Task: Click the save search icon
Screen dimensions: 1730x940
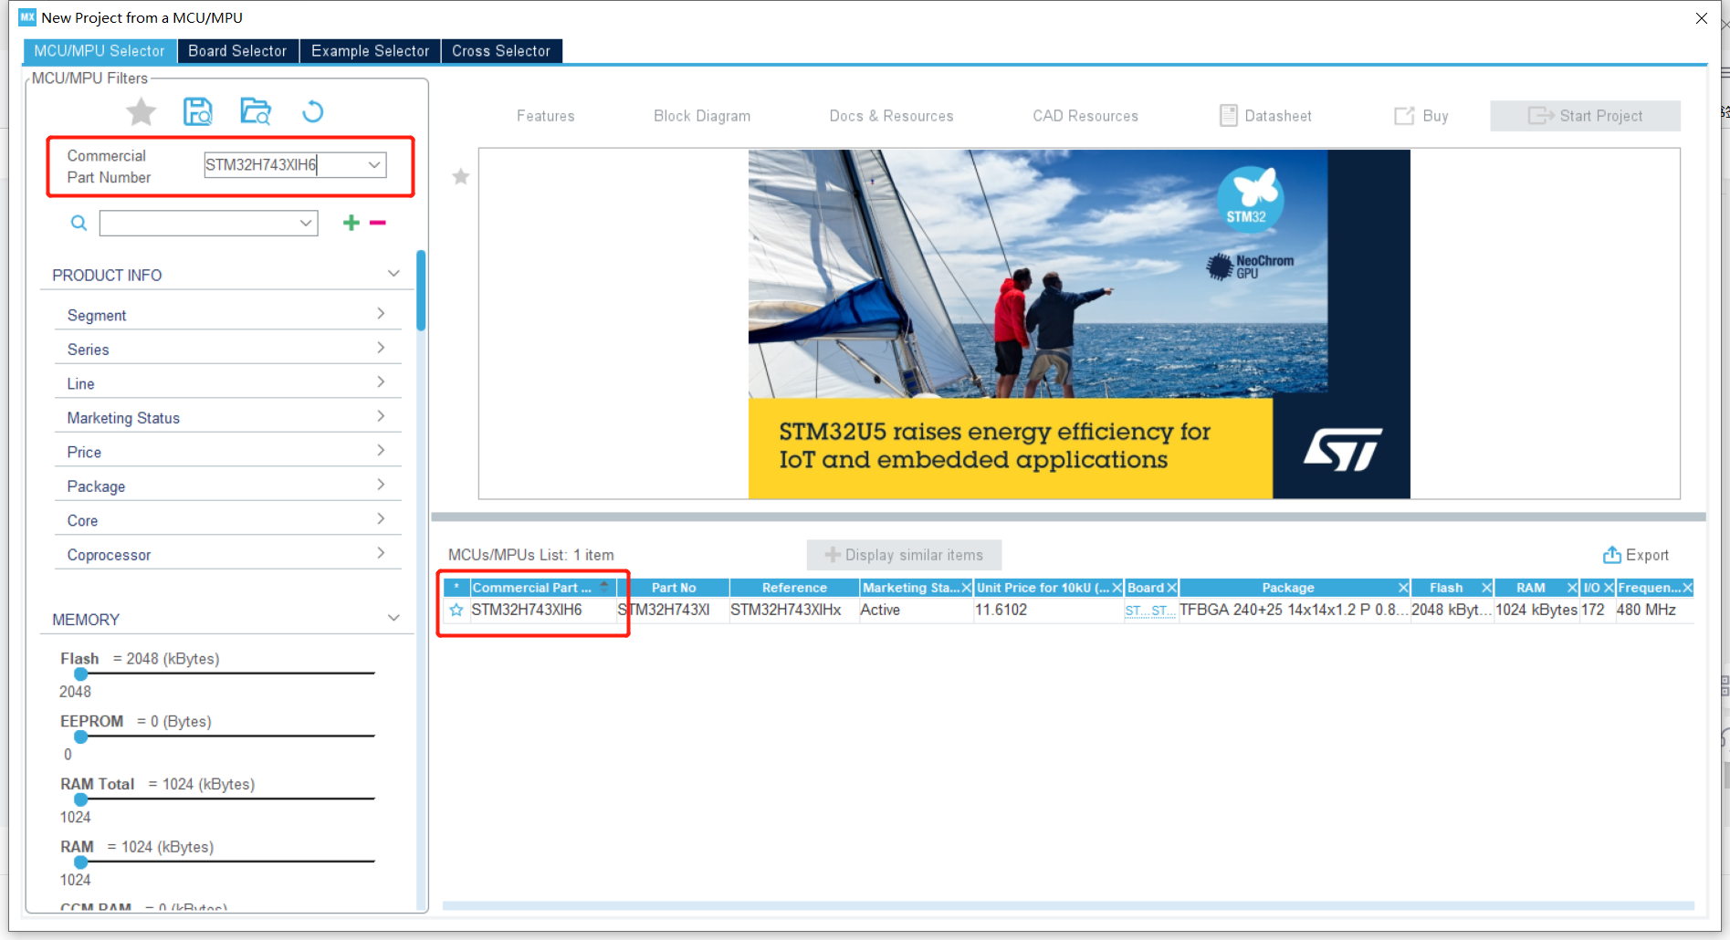Action: pos(198,111)
